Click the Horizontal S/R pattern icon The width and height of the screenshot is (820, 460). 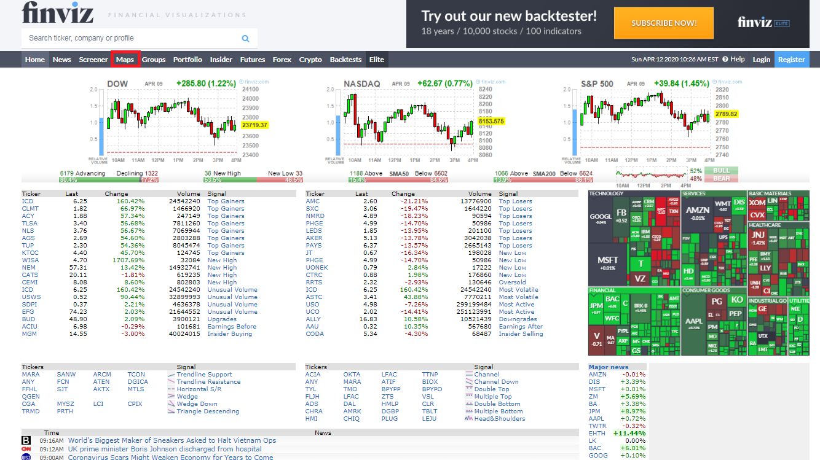tap(171, 389)
